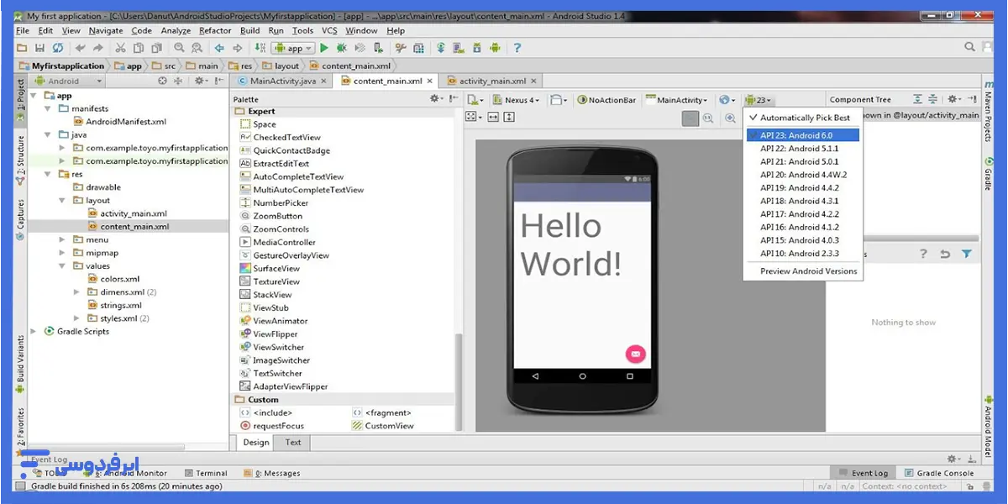Open the locale globe dropdown
The height and width of the screenshot is (504, 1008).
point(728,100)
